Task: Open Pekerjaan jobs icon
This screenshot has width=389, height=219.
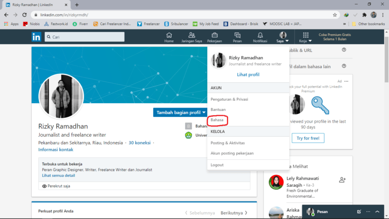Action: 214,37
